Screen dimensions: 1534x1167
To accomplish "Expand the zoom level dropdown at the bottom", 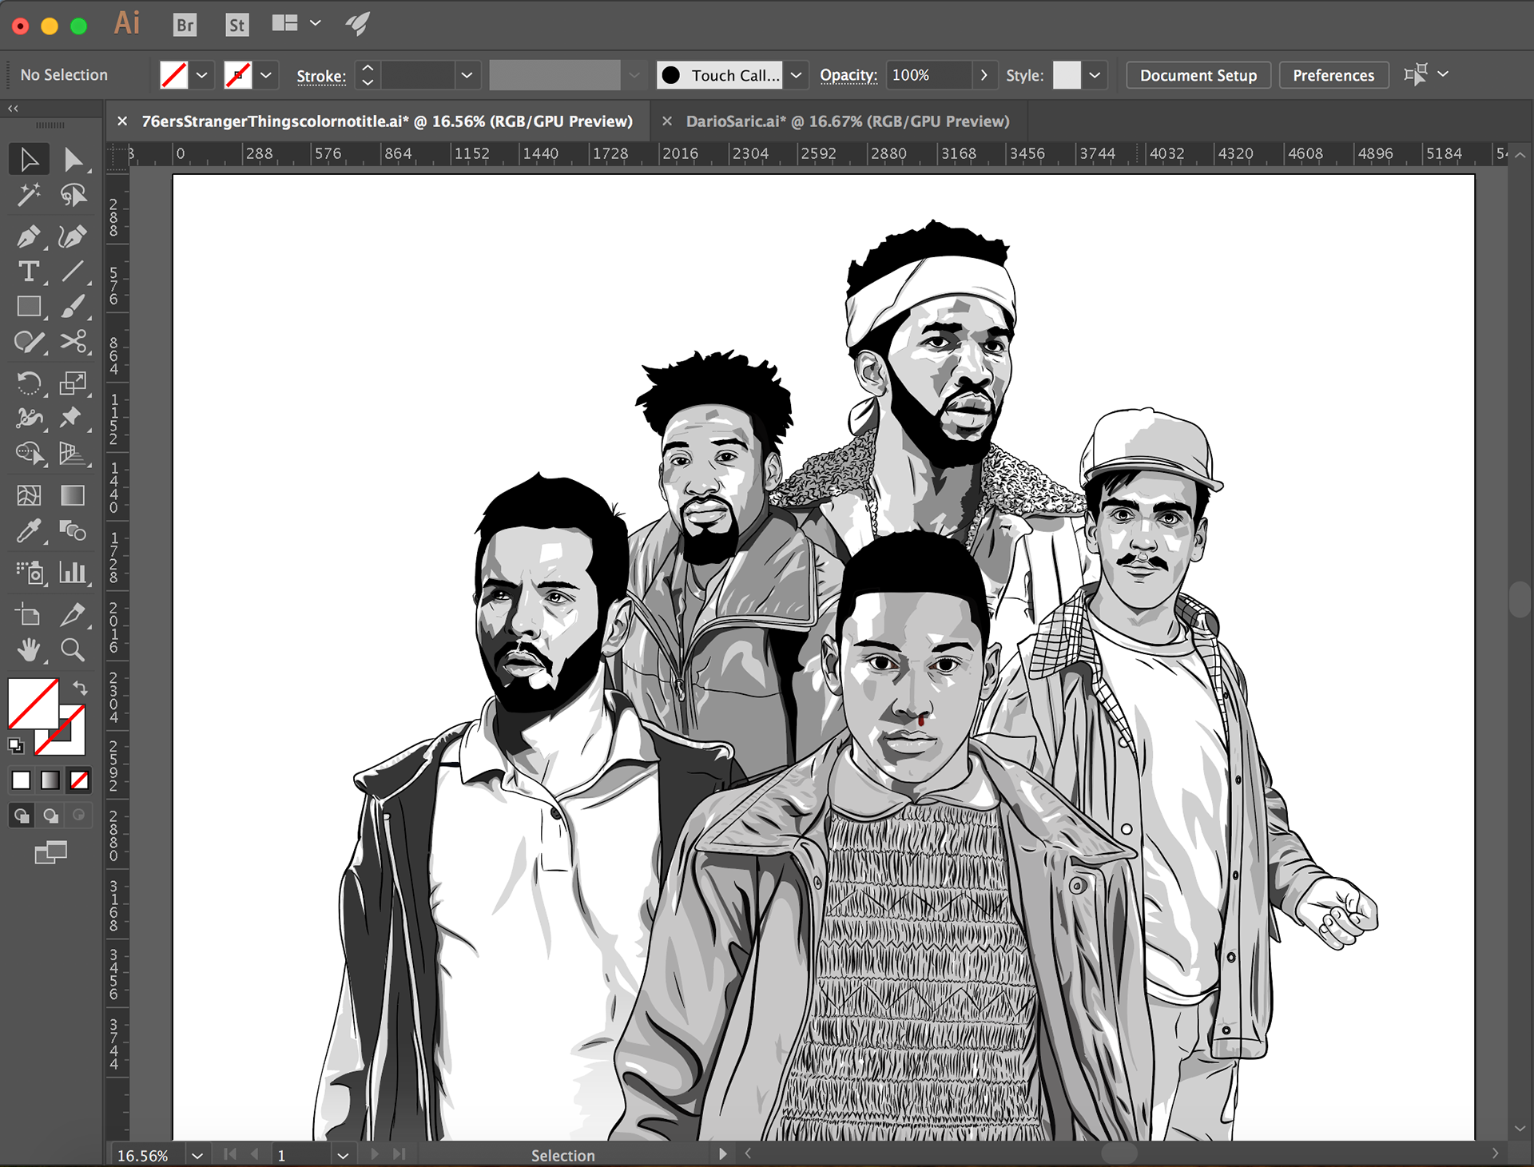I will 197,1155.
